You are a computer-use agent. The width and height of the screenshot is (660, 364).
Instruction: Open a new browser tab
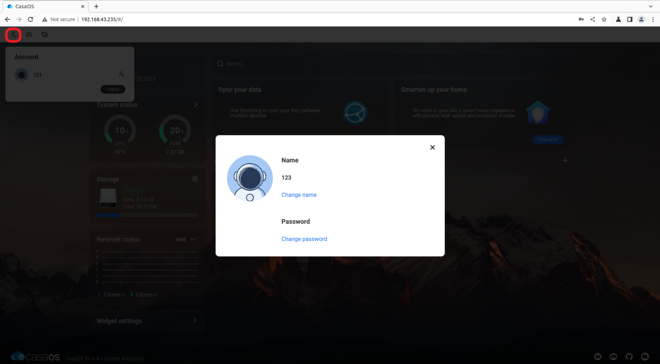coord(96,6)
